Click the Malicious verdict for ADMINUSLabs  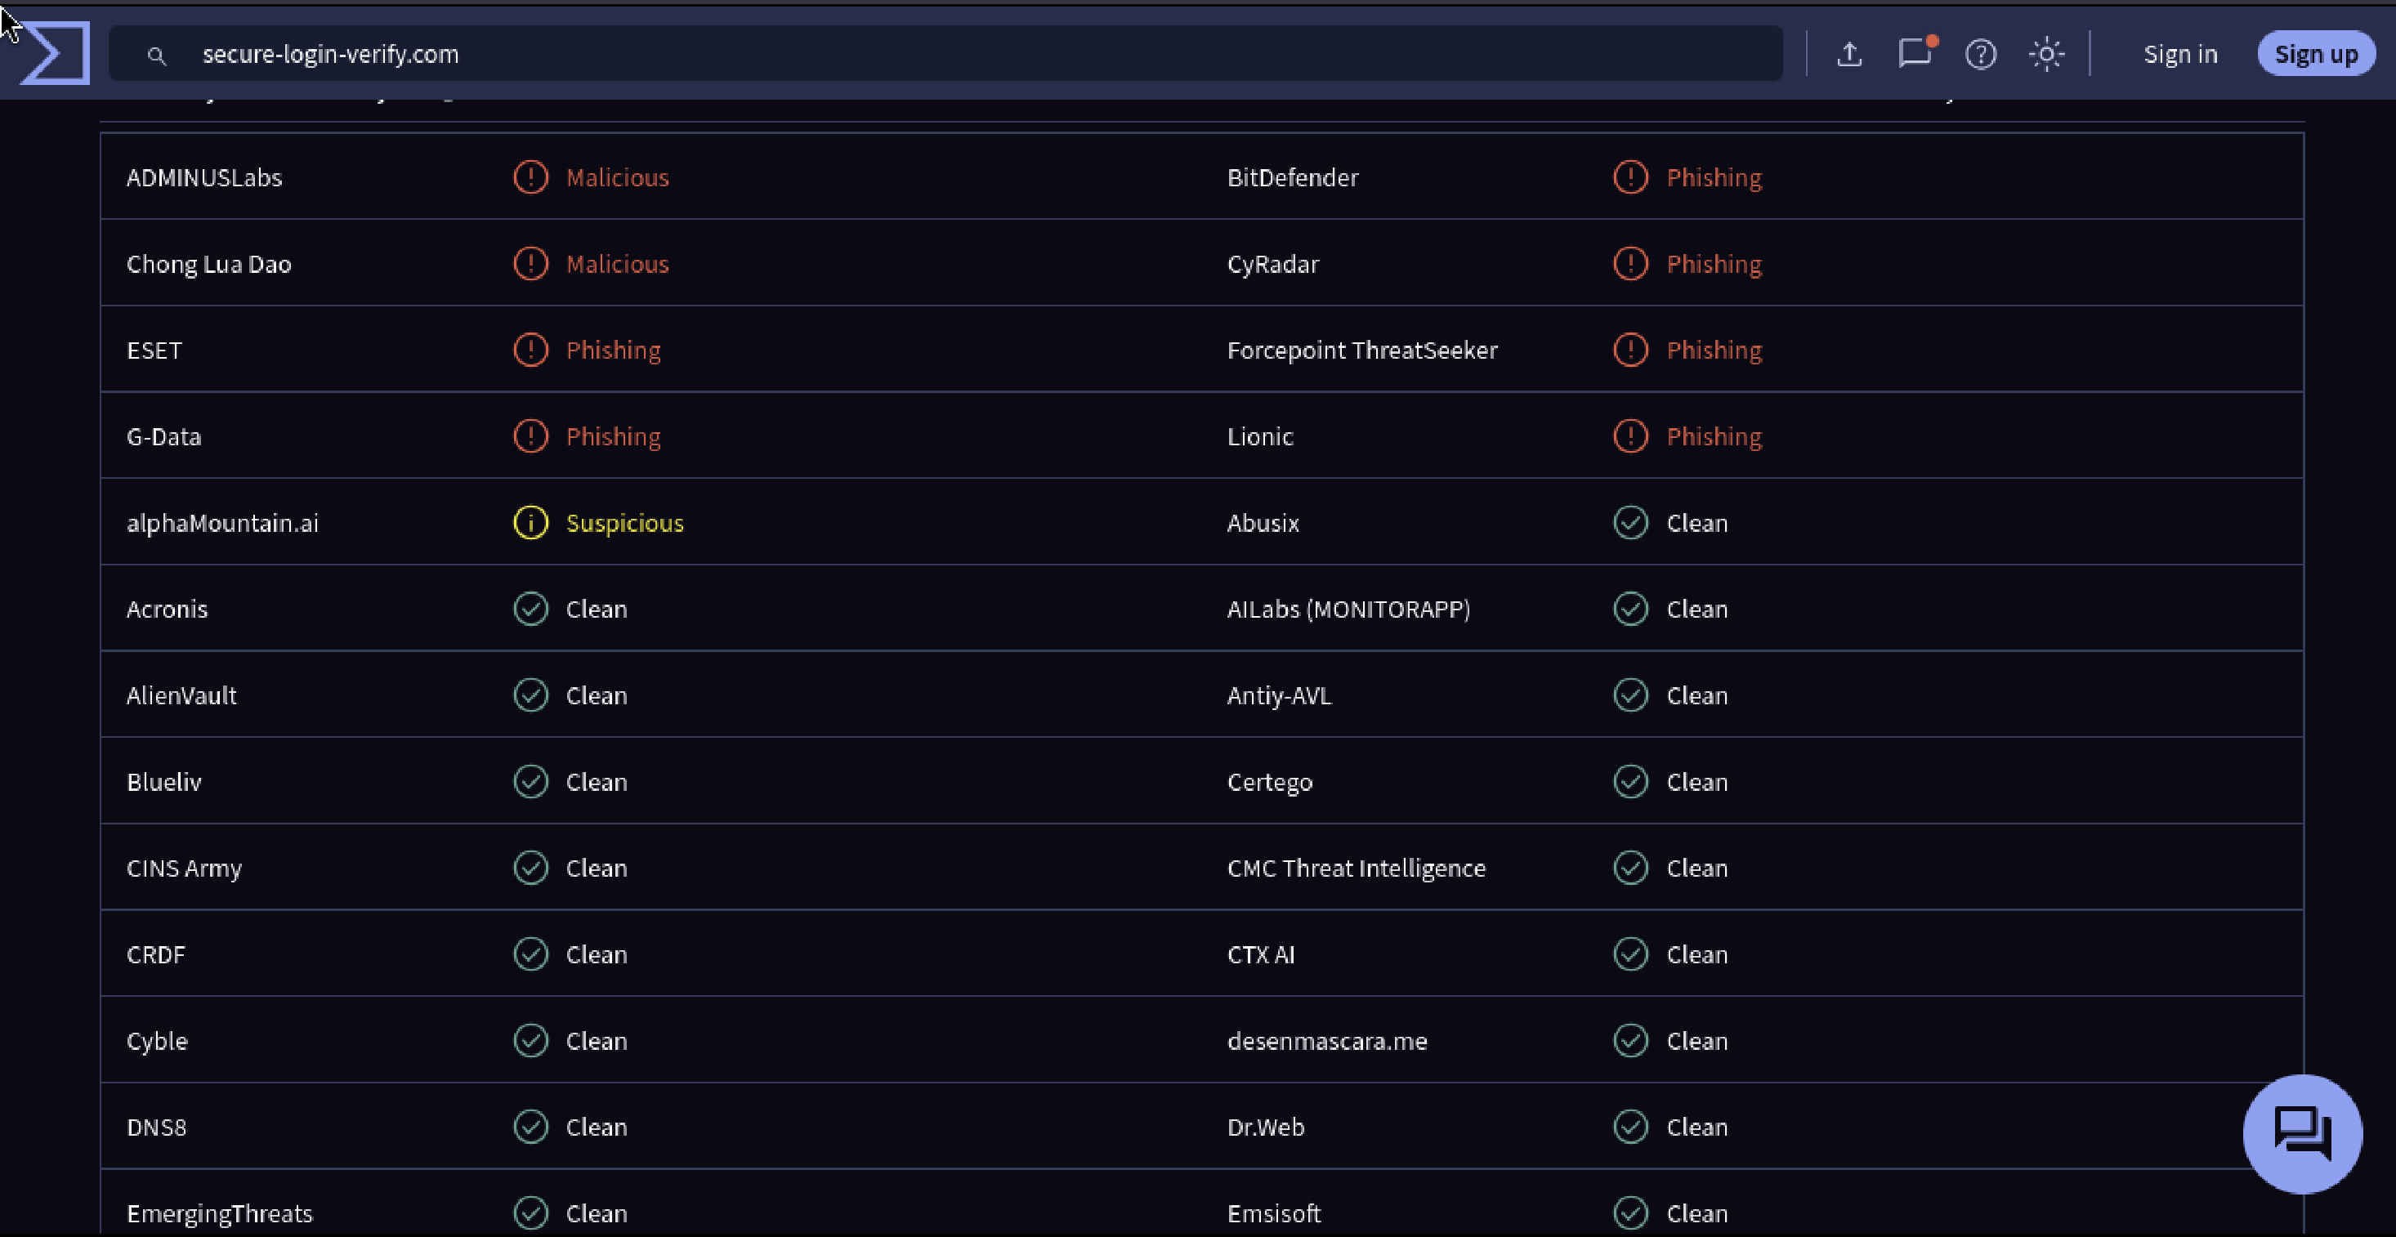pos(618,177)
